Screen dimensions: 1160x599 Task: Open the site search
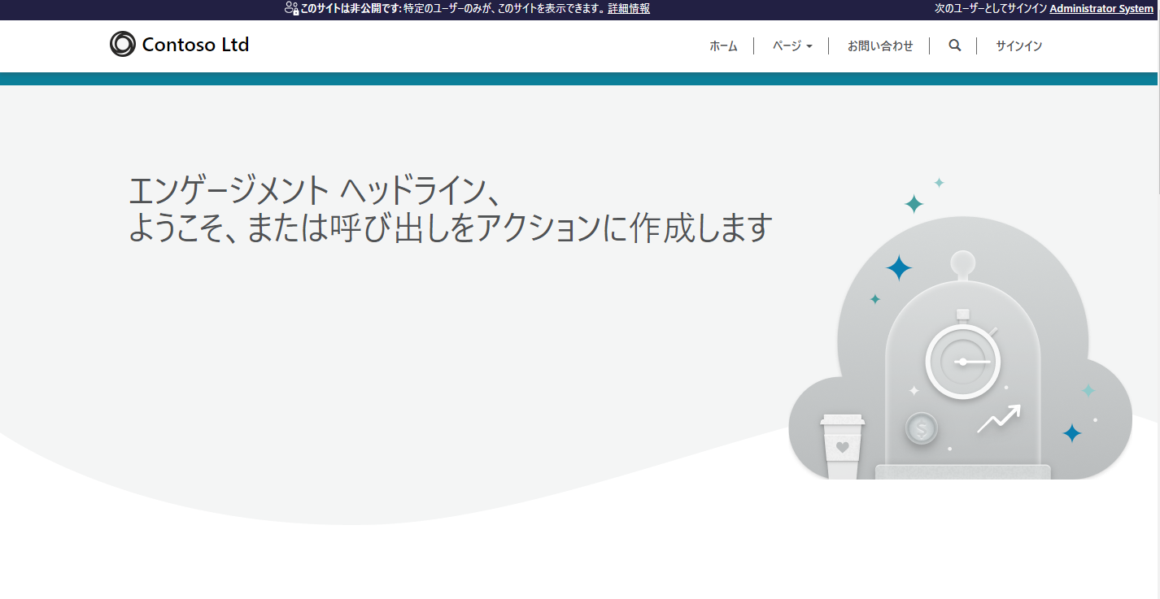953,46
